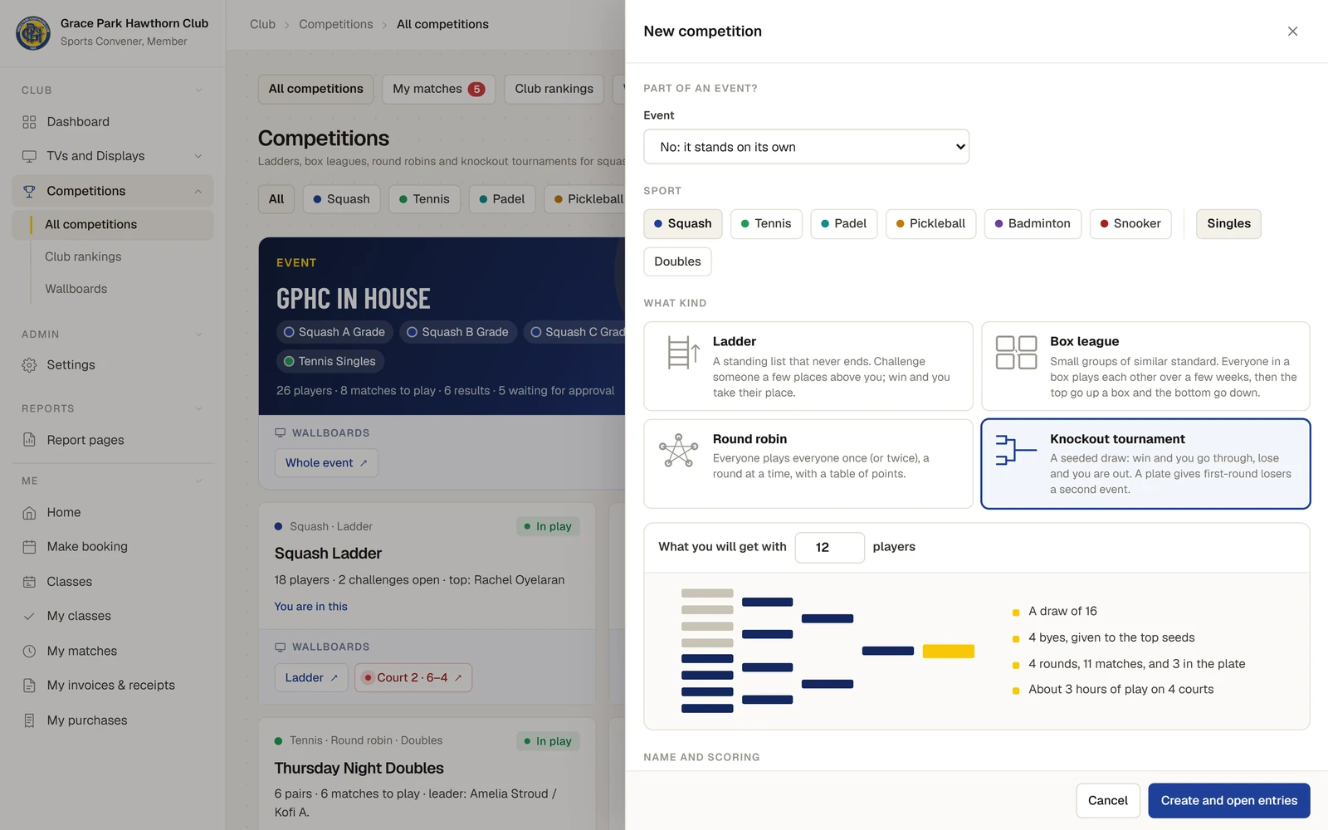This screenshot has width=1328, height=830.
Task: Click the Report pages document icon
Action: 29,440
